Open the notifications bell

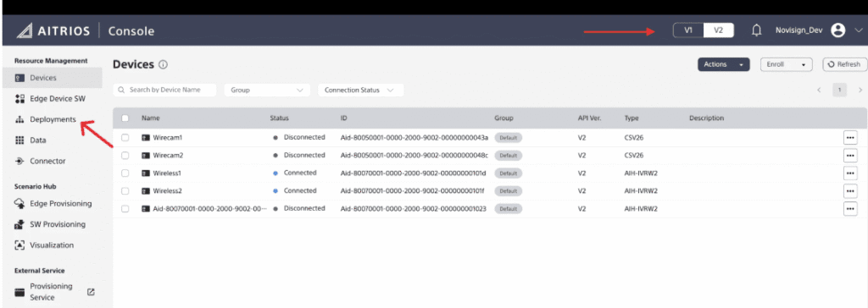(756, 30)
